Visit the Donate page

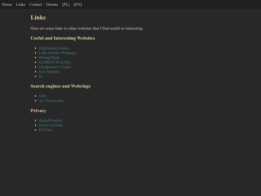click(x=52, y=4)
